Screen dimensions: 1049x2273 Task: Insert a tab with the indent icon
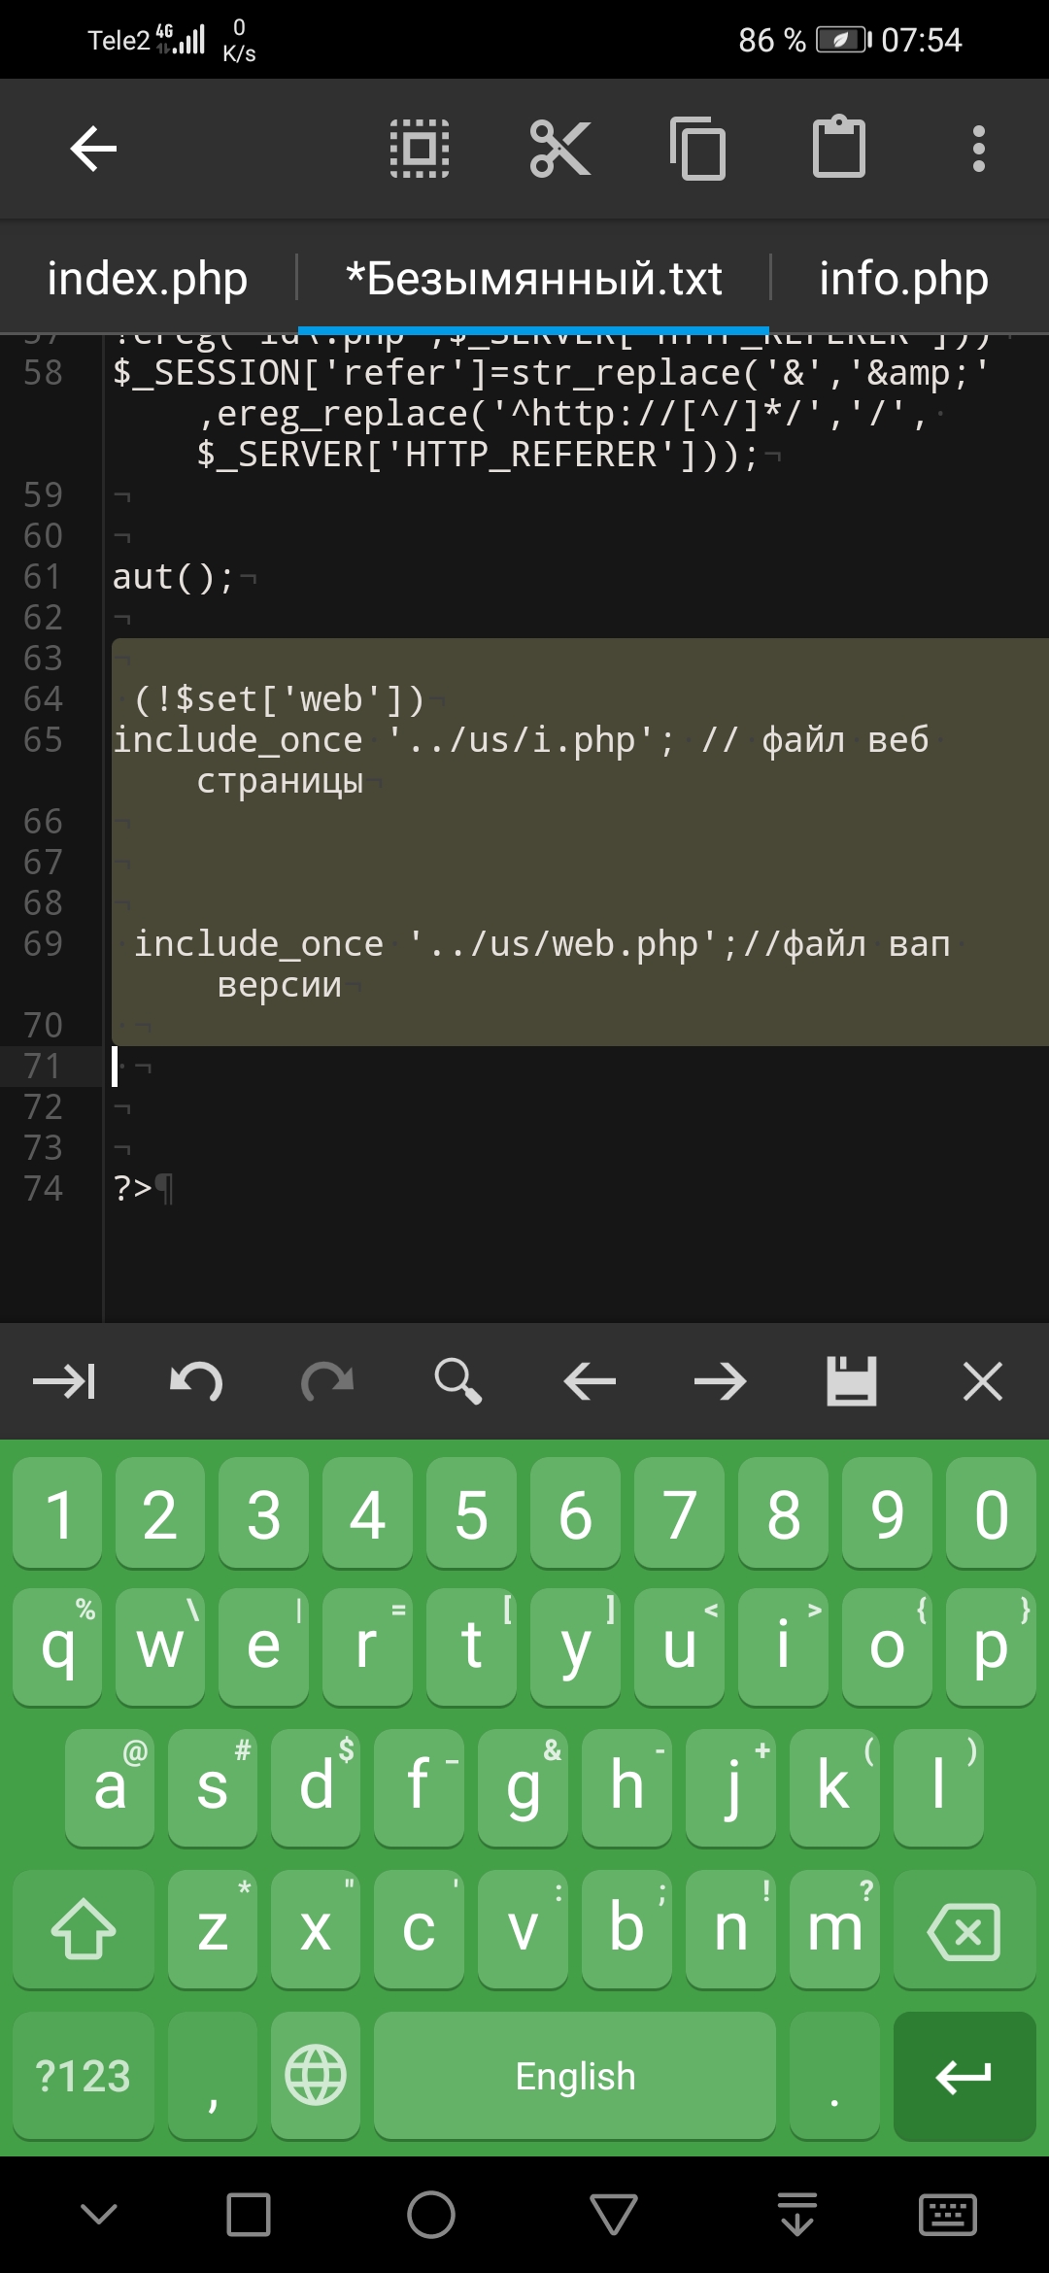(64, 1381)
